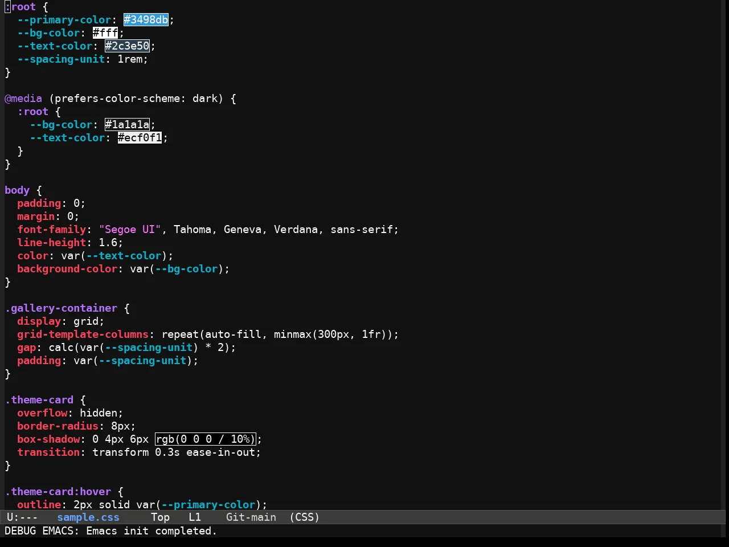Click the 'gap' property

[x=27, y=348]
